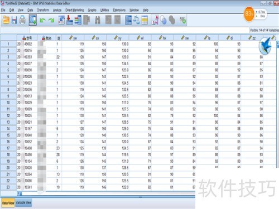The width and height of the screenshot is (279, 209).
Task: Run spell check ABC icon
Action: 182,20
